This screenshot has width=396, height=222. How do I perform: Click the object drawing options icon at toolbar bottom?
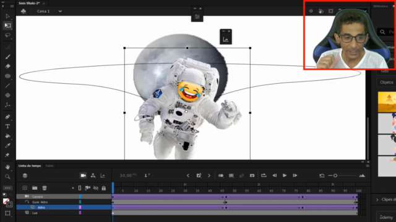pos(7,213)
